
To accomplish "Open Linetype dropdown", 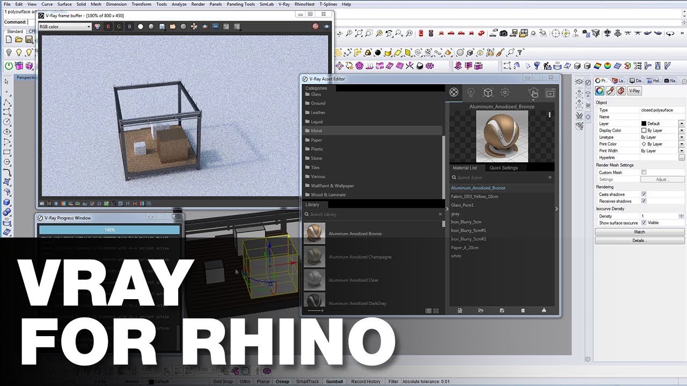I will tap(682, 137).
